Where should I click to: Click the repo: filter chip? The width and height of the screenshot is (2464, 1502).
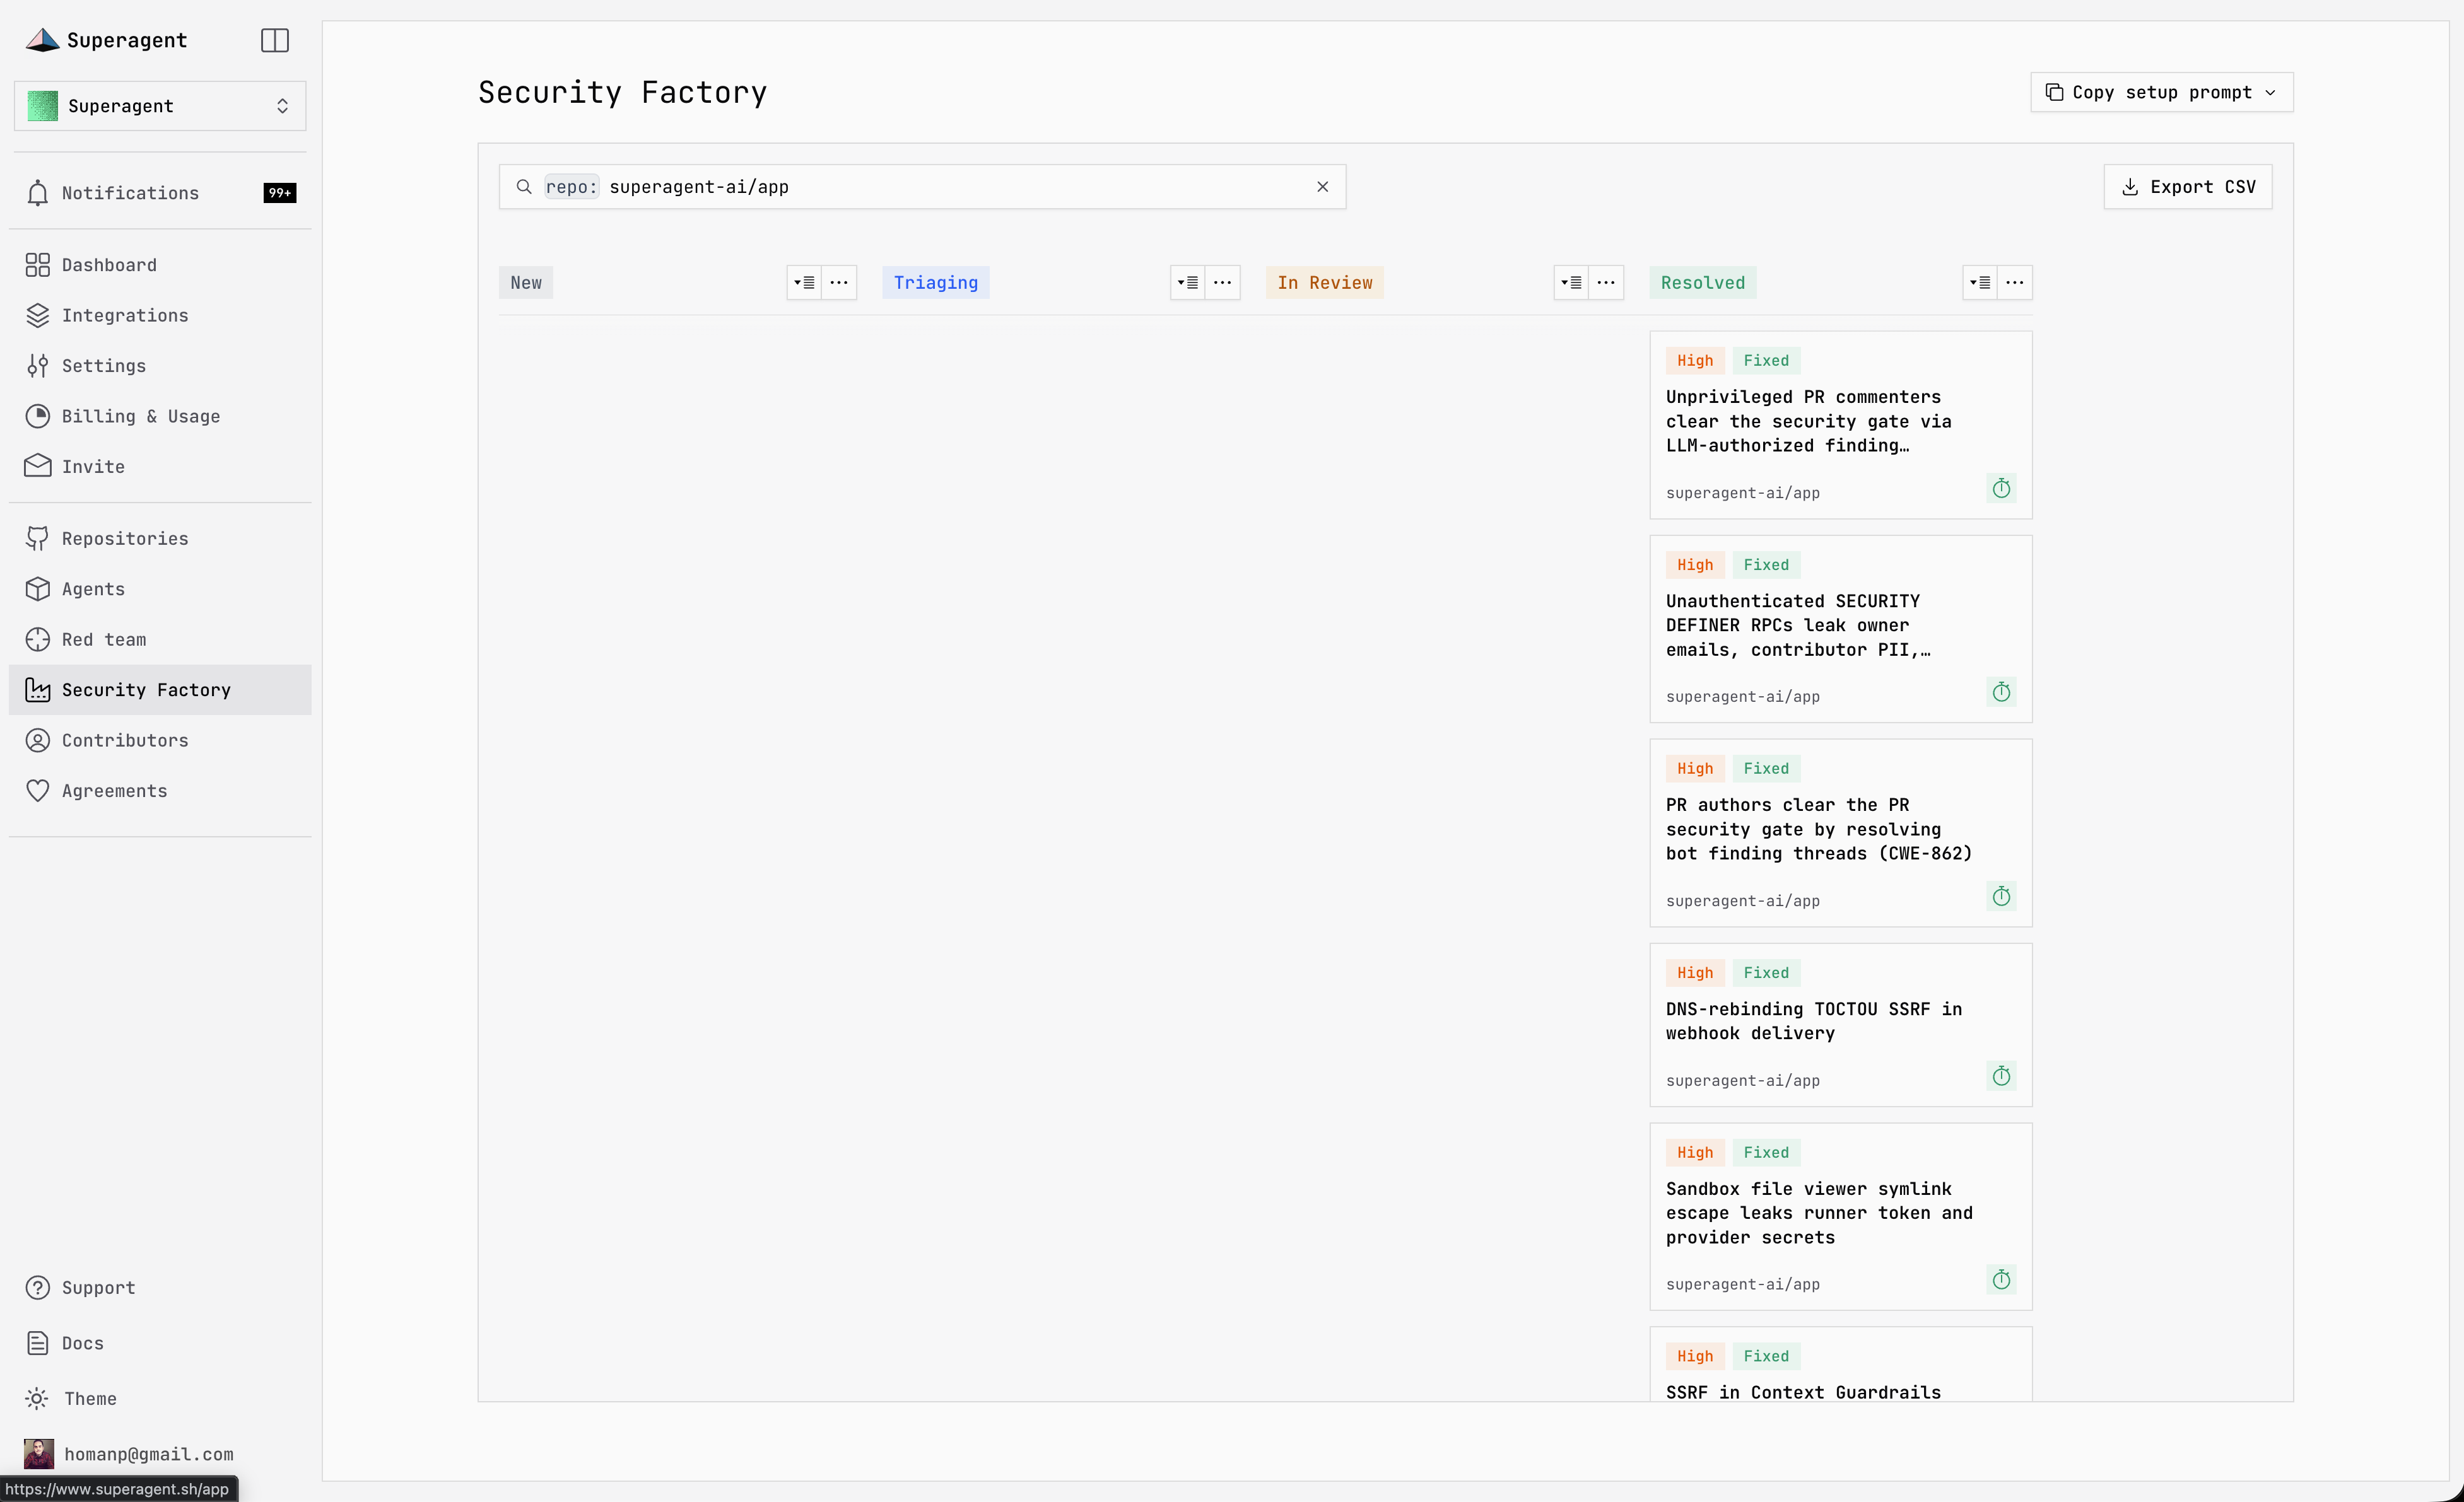pos(571,187)
